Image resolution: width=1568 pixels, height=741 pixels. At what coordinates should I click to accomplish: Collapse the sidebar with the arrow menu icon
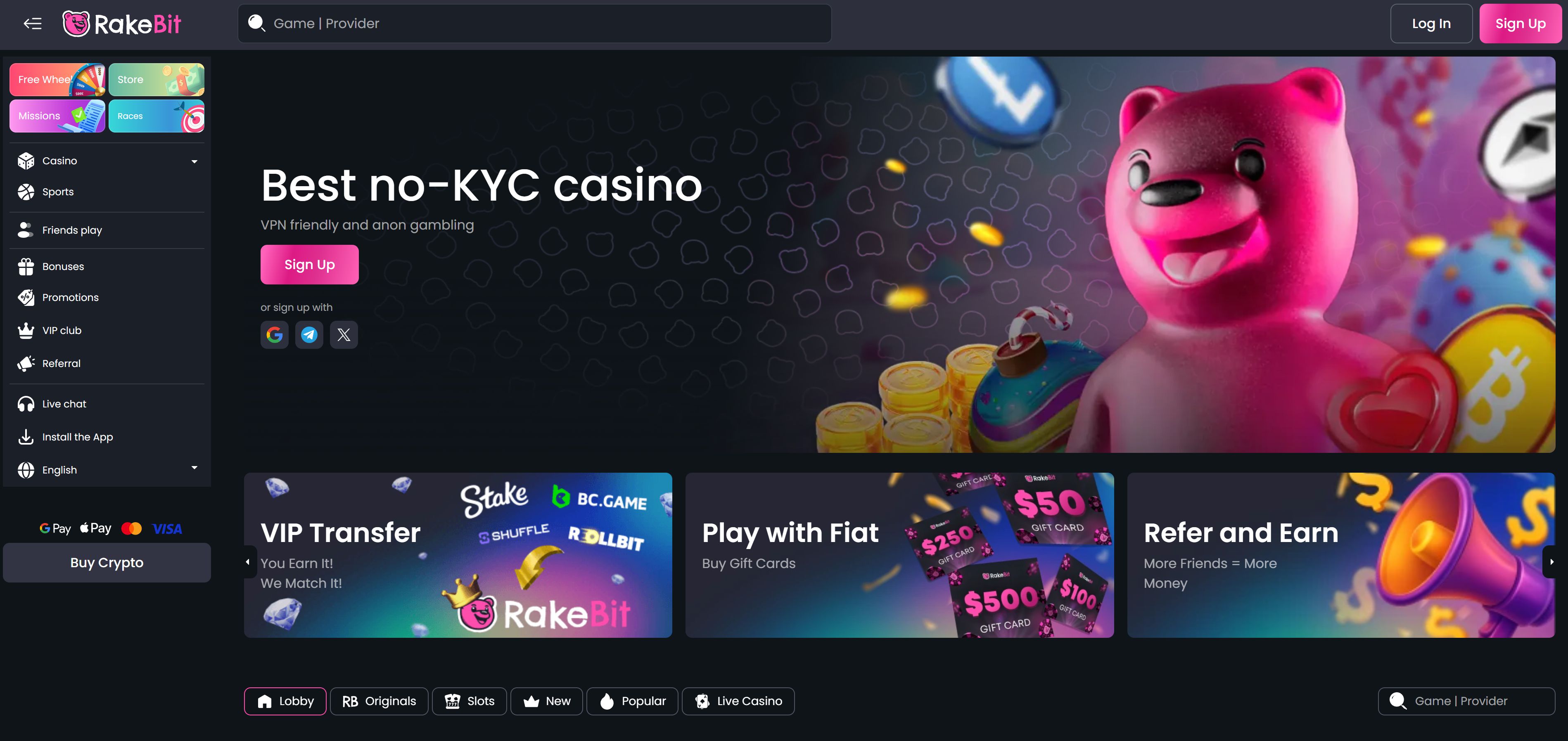pos(33,24)
